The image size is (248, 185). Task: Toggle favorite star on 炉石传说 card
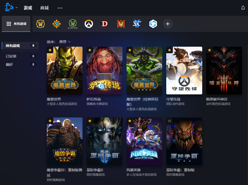[x=90, y=50]
